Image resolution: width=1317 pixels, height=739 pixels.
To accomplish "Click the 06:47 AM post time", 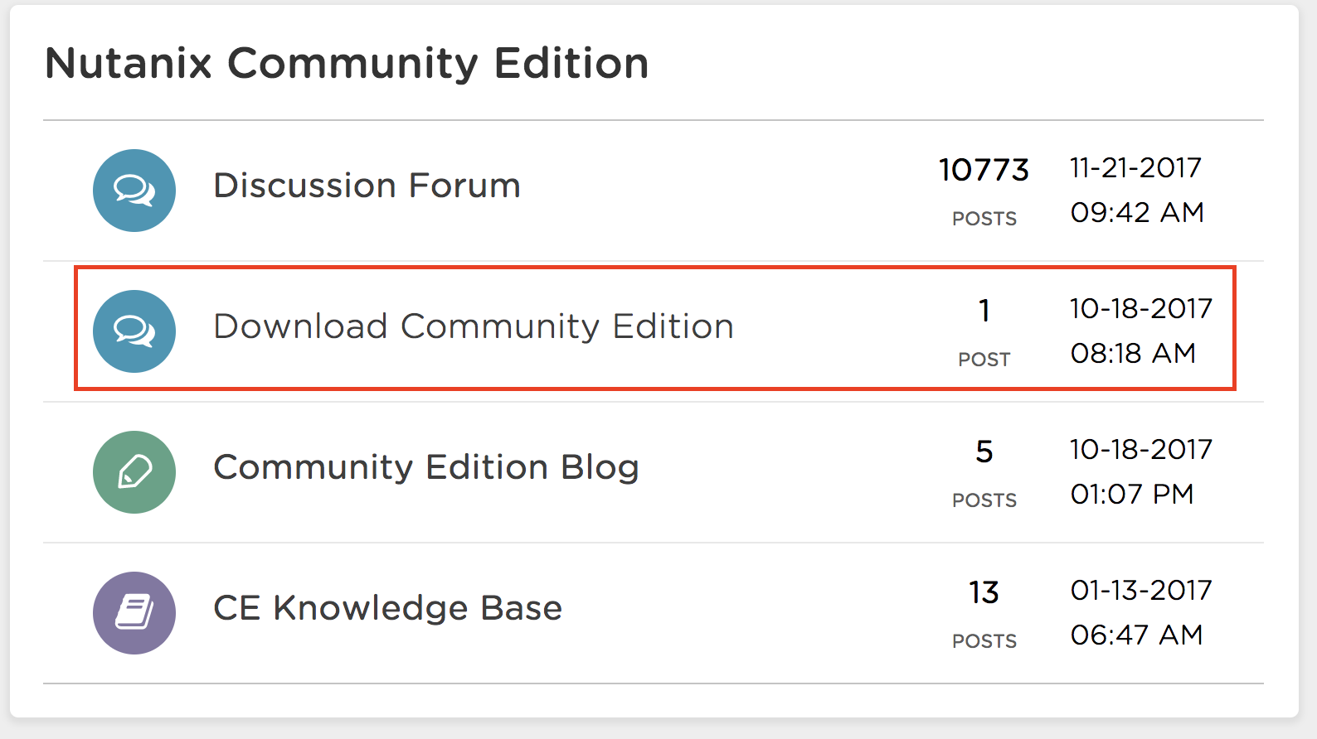I will tap(1136, 635).
